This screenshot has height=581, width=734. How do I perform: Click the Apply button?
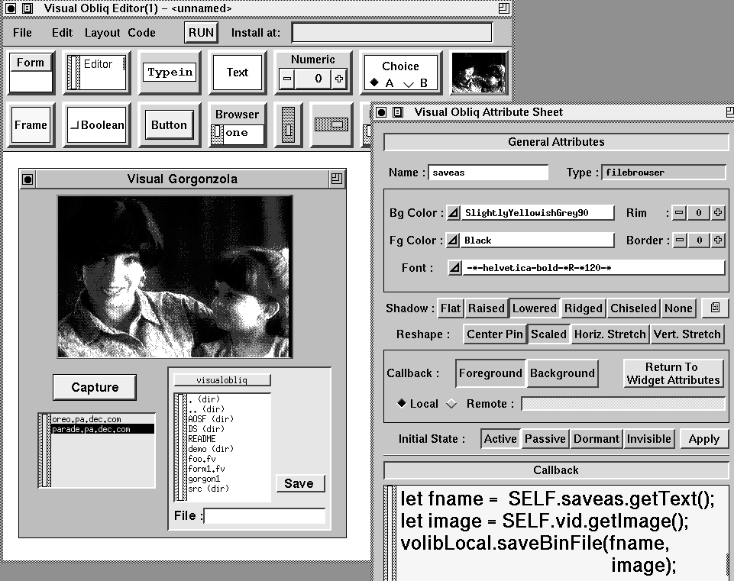point(703,439)
